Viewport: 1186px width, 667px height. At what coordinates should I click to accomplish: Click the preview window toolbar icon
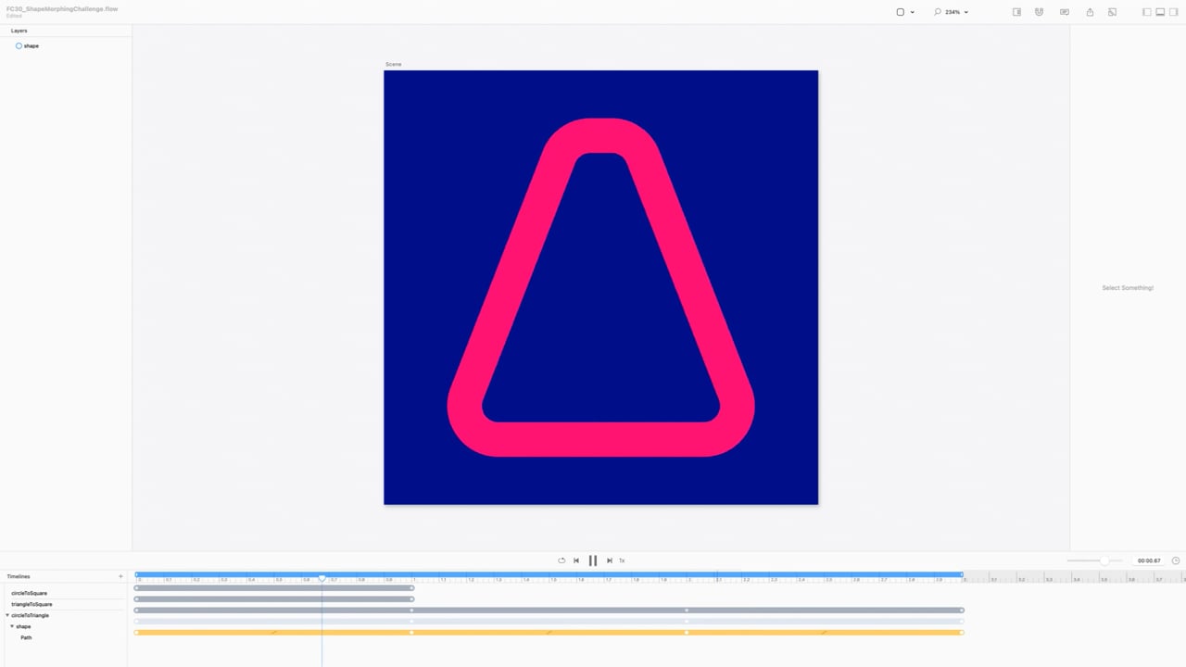pyautogui.click(x=1113, y=12)
